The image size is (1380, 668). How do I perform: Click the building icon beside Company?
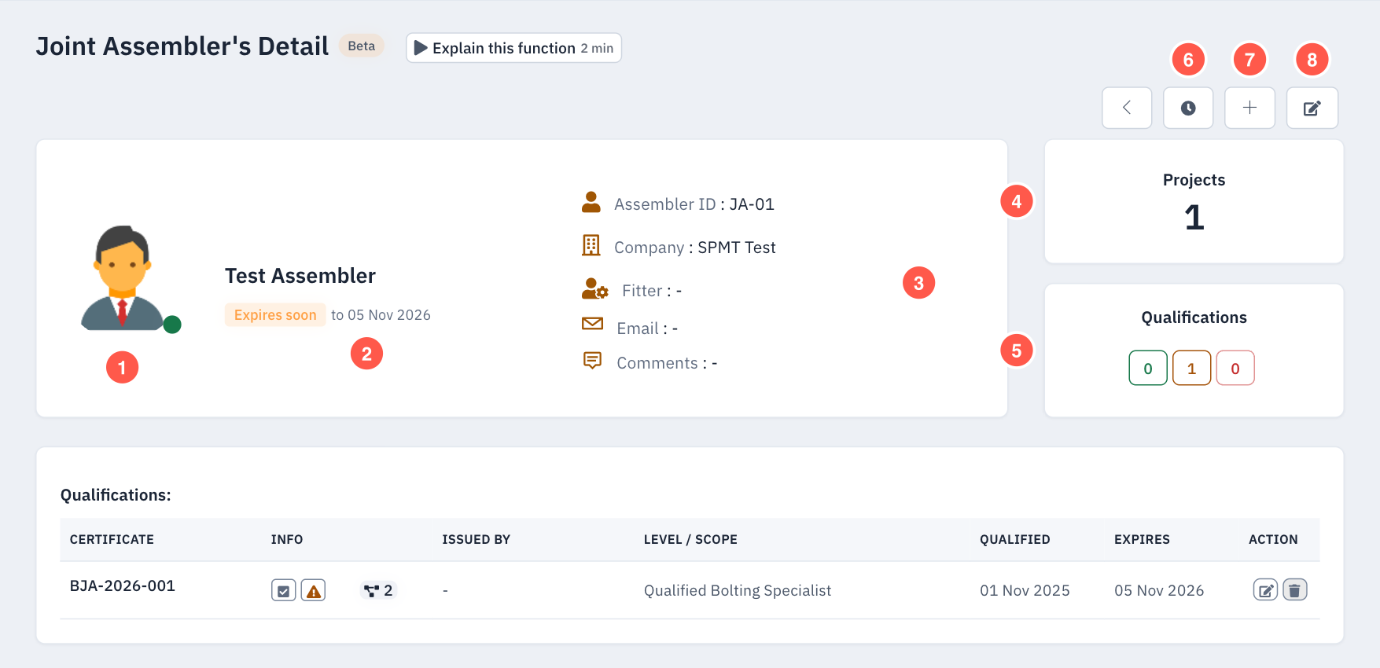coord(591,246)
